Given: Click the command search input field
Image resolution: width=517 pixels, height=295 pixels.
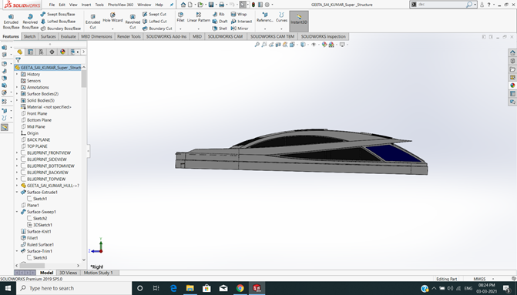Looking at the screenshot, I should click(441, 5).
